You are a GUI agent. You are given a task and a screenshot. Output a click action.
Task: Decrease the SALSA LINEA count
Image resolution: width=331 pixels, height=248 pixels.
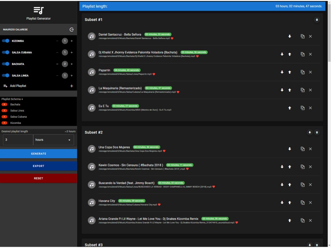(57, 76)
